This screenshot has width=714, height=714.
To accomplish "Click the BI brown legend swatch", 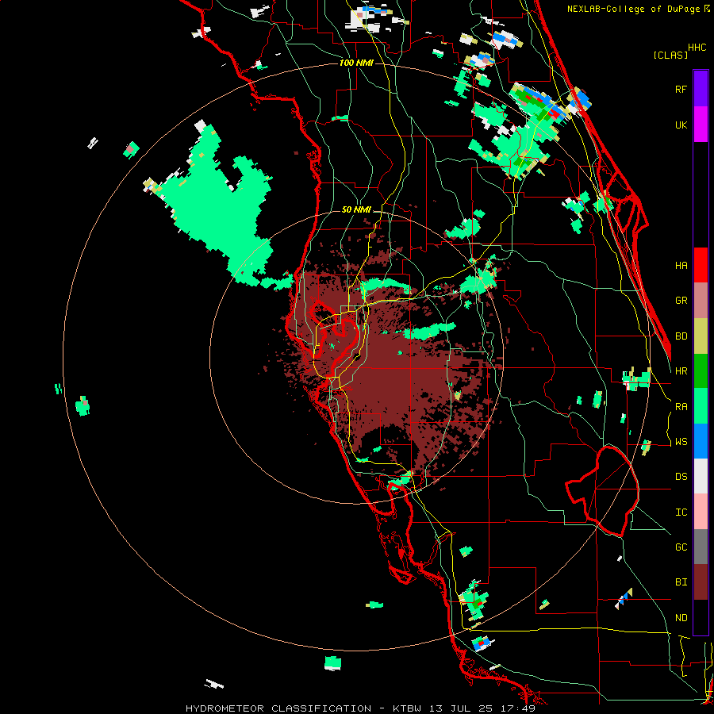I will tap(701, 582).
